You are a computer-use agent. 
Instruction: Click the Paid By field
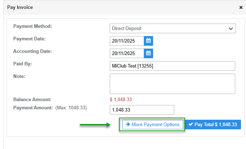coord(172,66)
